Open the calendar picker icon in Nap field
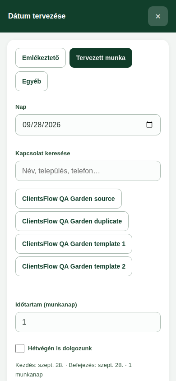 149,125
